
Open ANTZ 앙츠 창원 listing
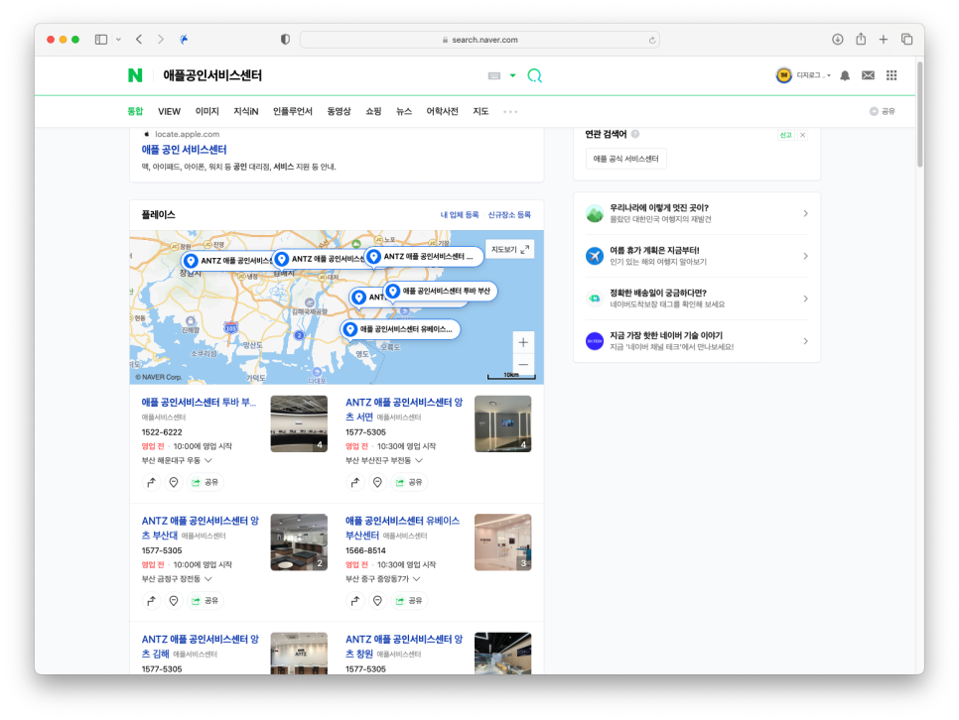(404, 646)
